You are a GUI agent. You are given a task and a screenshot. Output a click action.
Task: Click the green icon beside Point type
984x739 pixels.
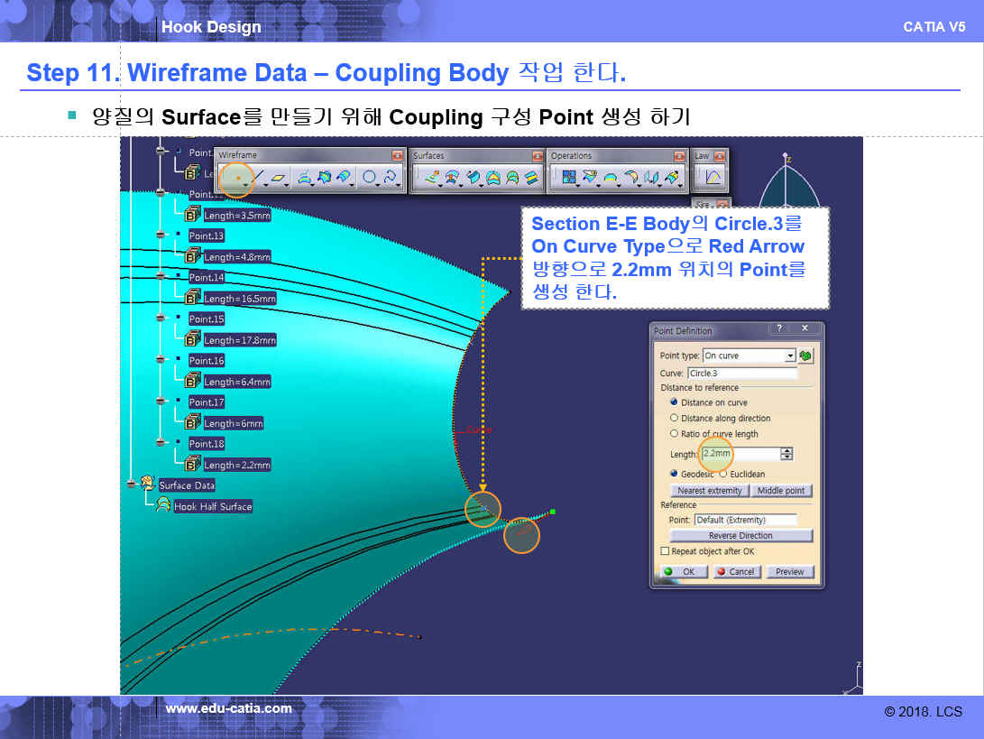[x=805, y=356]
